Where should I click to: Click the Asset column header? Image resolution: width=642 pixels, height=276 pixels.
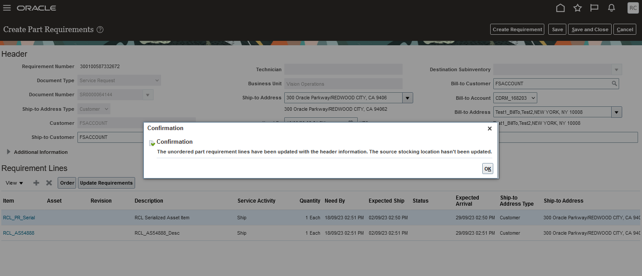tap(54, 201)
